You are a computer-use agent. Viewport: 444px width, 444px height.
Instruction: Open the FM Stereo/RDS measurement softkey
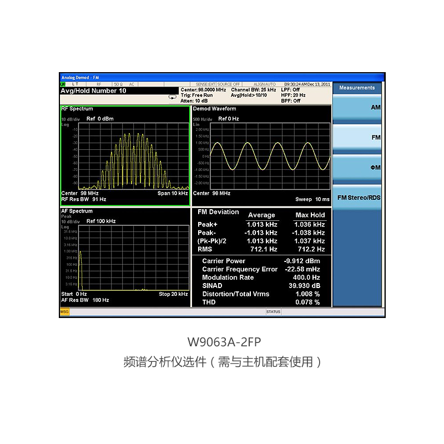pos(357,198)
